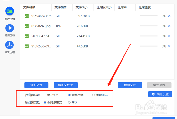Click 0% progress value of 916fc58d-d9 row
This screenshot has width=177, height=119.
(x=164, y=46)
